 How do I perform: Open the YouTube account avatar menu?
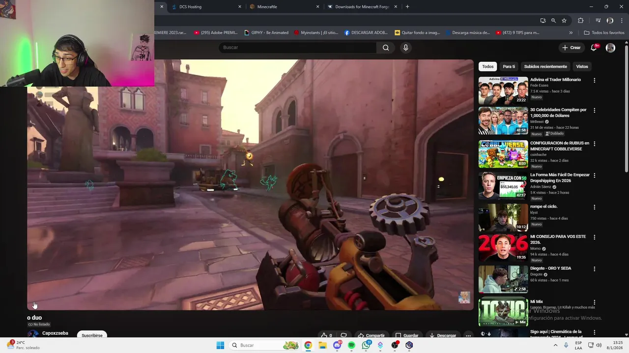[610, 48]
